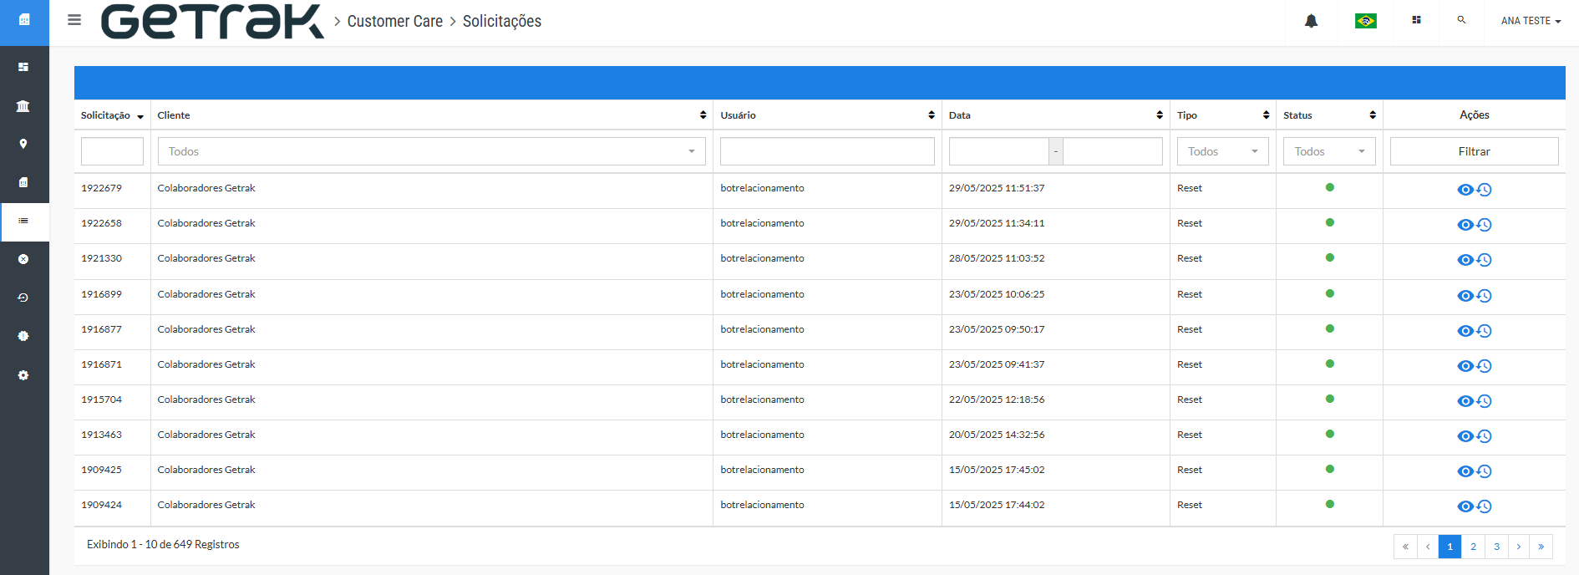Open history of request 1909425
The image size is (1579, 575).
click(1484, 471)
